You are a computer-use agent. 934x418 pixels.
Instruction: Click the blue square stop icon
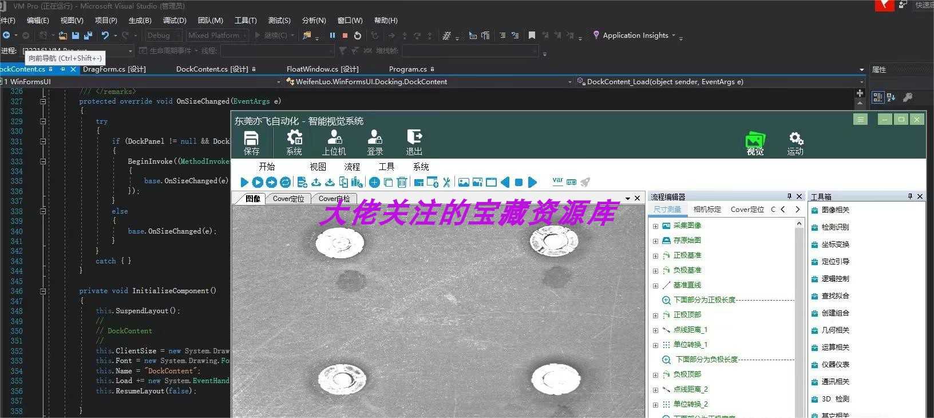[x=519, y=182]
